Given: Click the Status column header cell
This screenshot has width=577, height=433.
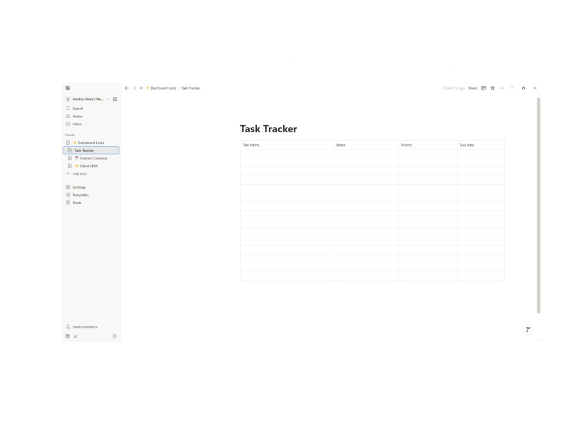Looking at the screenshot, I should click(x=366, y=145).
